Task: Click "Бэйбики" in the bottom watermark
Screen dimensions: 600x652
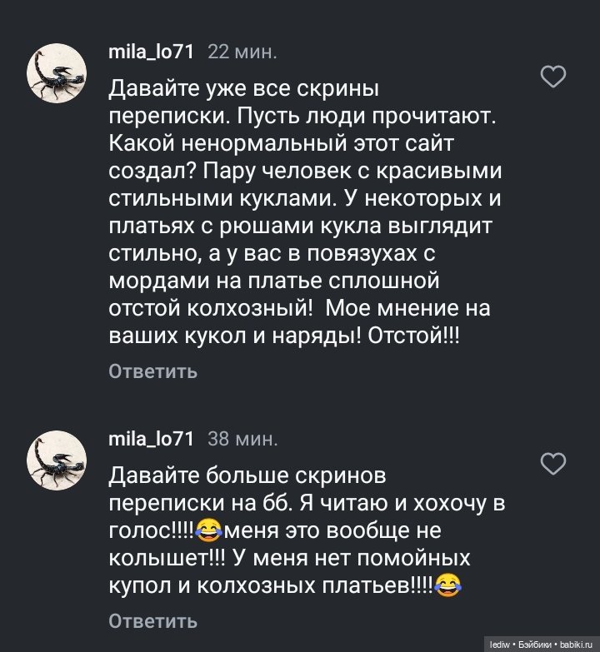Action: point(535,644)
